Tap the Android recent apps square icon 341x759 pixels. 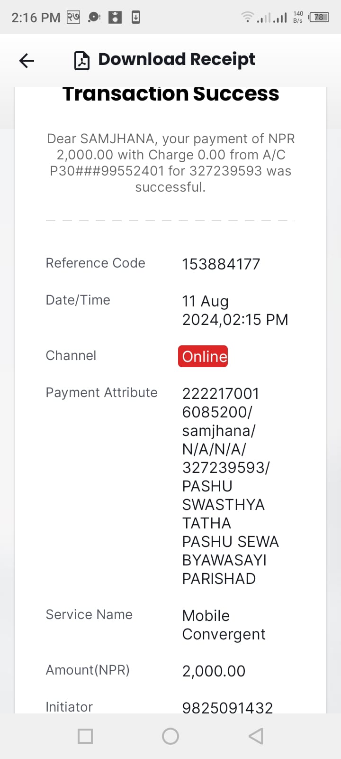point(85,736)
